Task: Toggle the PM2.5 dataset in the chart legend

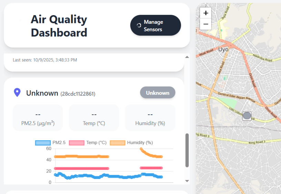Action: tap(50, 143)
